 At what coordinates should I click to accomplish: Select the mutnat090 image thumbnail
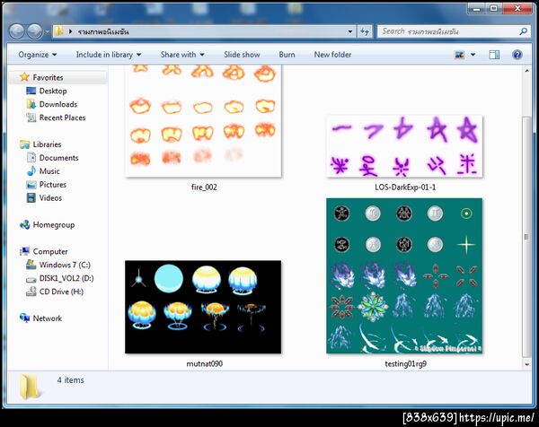[x=203, y=307]
